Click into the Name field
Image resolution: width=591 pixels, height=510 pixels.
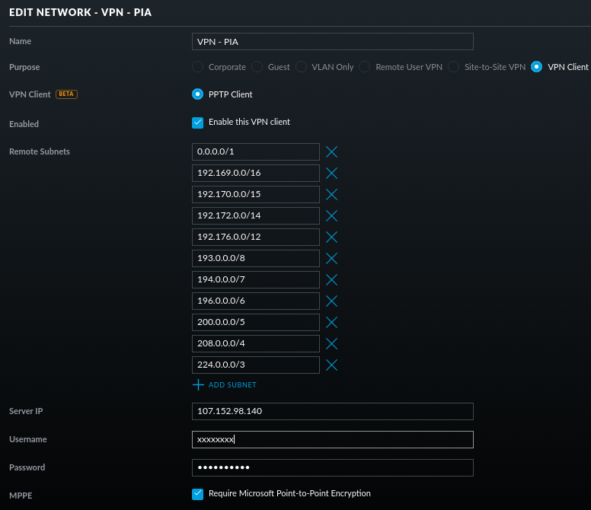click(332, 41)
